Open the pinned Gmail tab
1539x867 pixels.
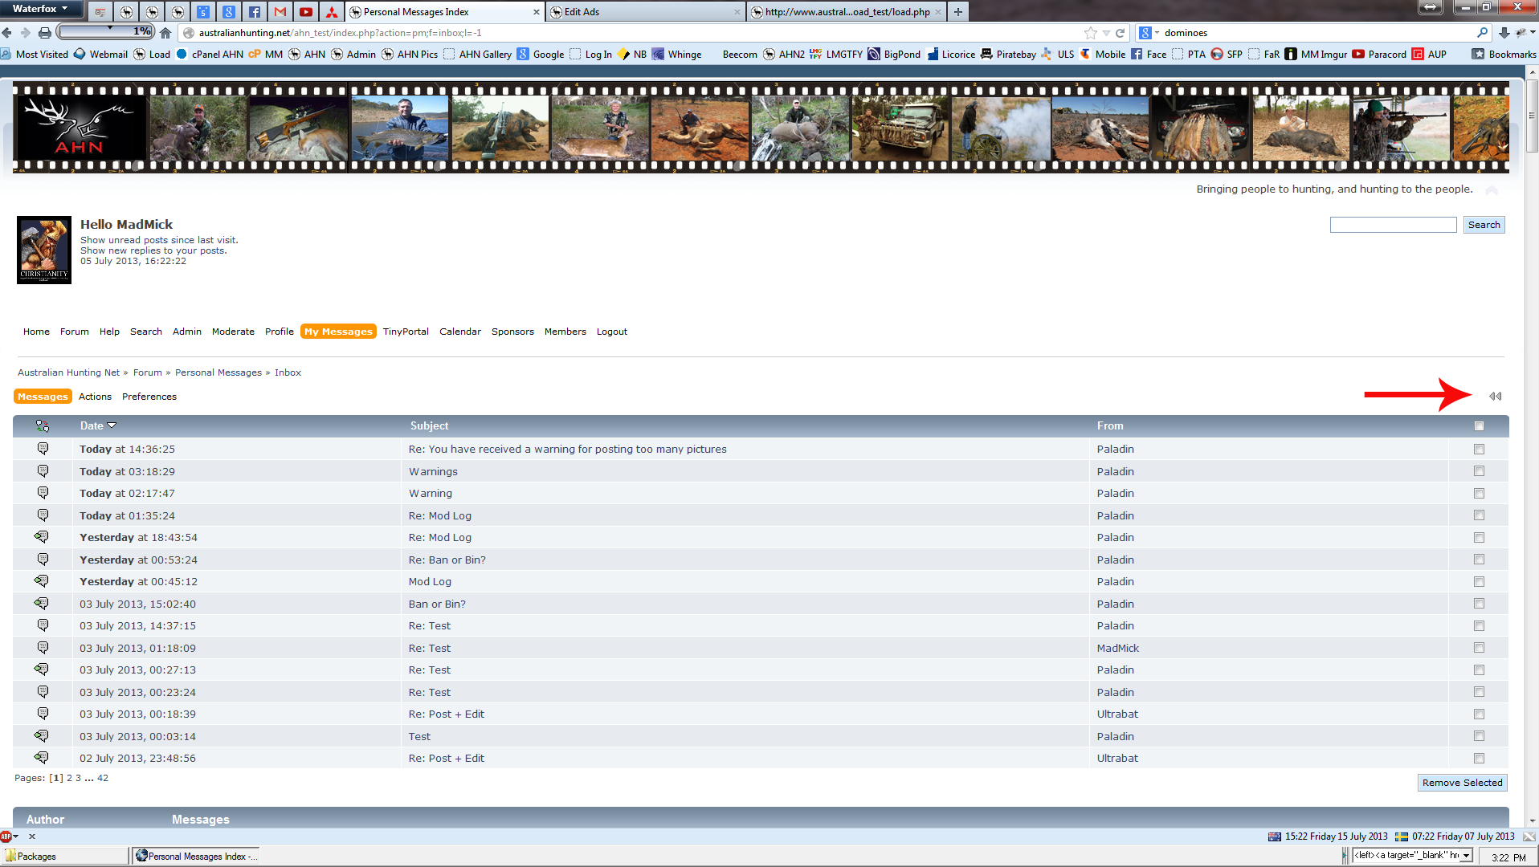pos(280,12)
